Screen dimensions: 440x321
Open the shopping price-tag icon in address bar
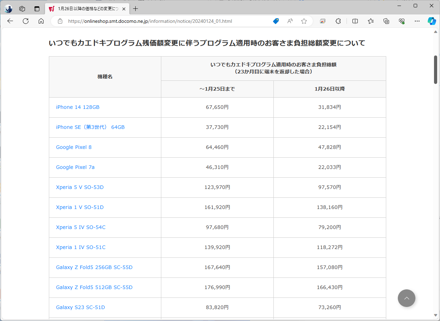[276, 21]
